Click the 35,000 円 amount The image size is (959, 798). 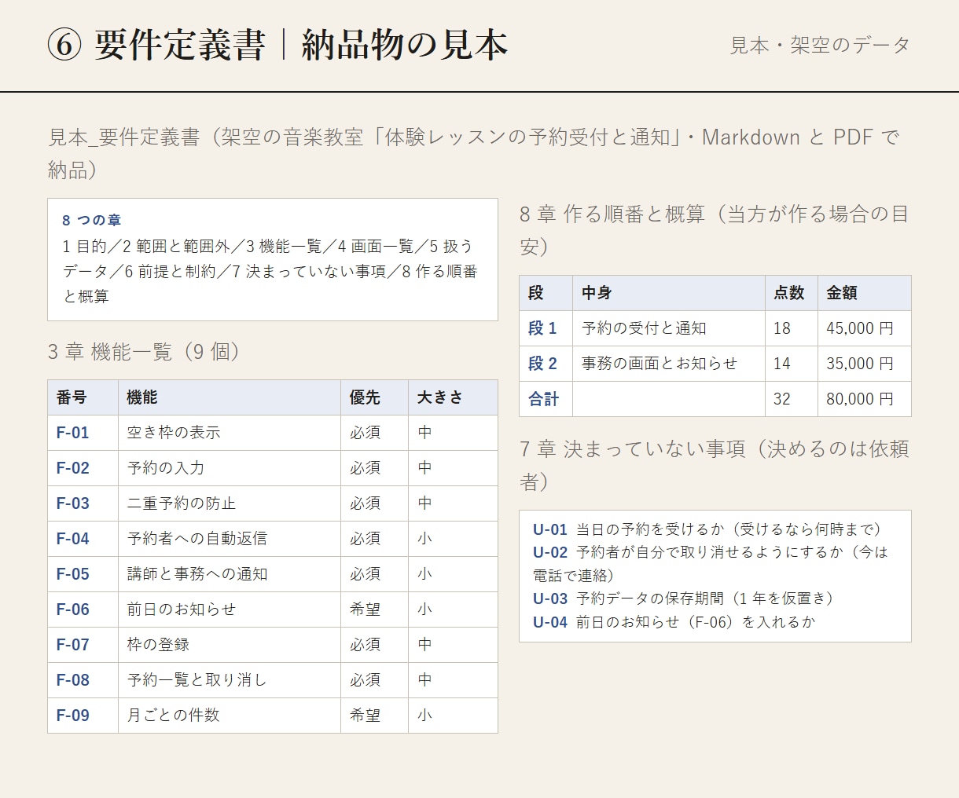pos(865,364)
